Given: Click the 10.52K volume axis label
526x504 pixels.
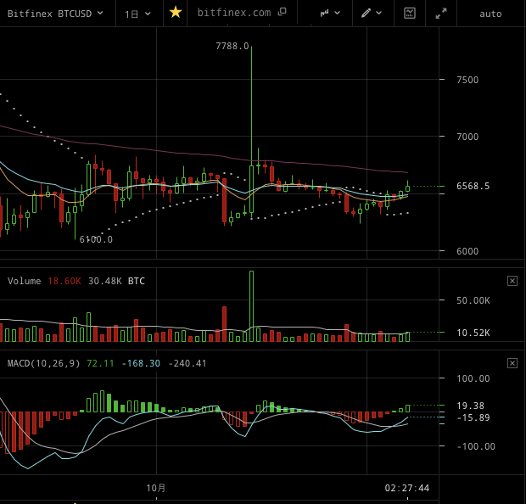Looking at the screenshot, I should 473,333.
